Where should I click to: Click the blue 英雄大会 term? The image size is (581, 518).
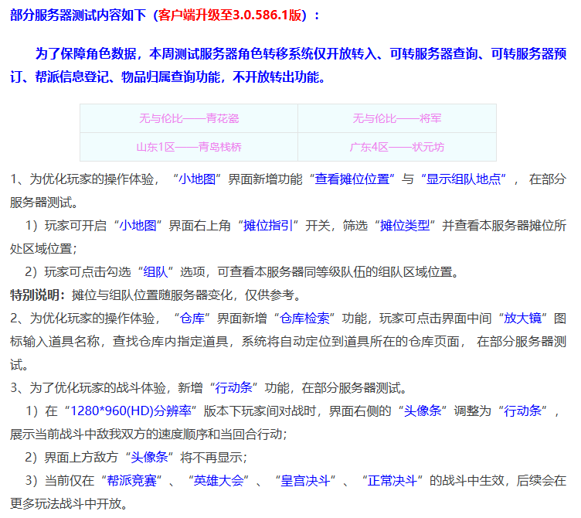click(x=221, y=480)
